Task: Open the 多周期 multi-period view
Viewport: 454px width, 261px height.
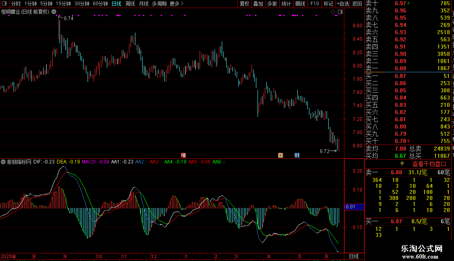Action: coord(159,4)
